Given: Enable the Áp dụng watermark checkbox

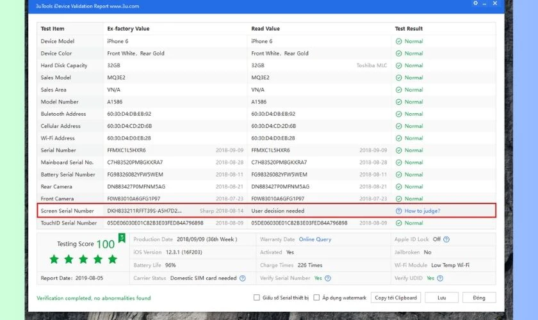Looking at the screenshot, I should (316, 298).
